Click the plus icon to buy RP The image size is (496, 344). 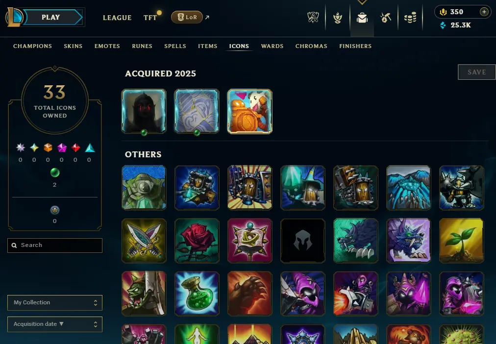(x=484, y=12)
